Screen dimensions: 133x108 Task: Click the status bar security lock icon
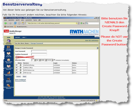tap(96, 100)
